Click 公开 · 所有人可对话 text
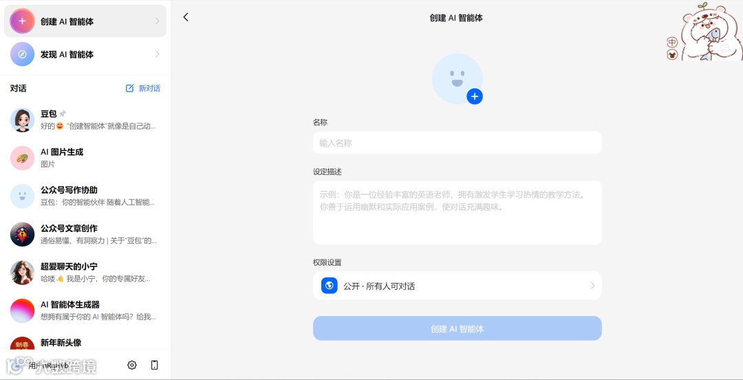The image size is (743, 380). point(379,286)
